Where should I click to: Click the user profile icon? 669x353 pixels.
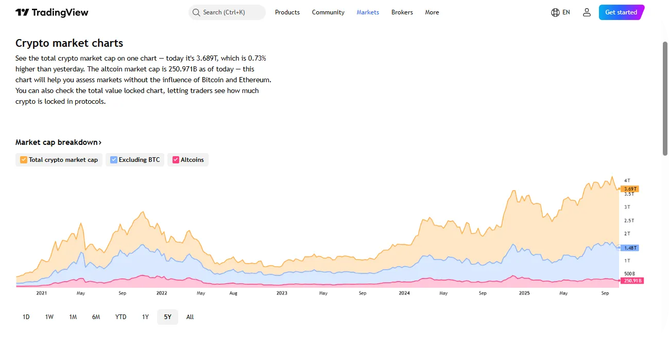click(587, 12)
